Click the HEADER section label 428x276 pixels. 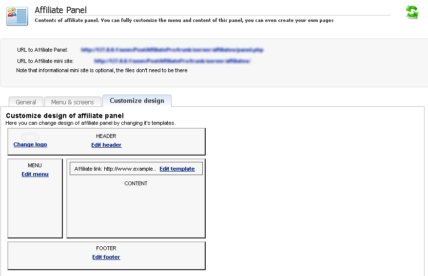106,136
